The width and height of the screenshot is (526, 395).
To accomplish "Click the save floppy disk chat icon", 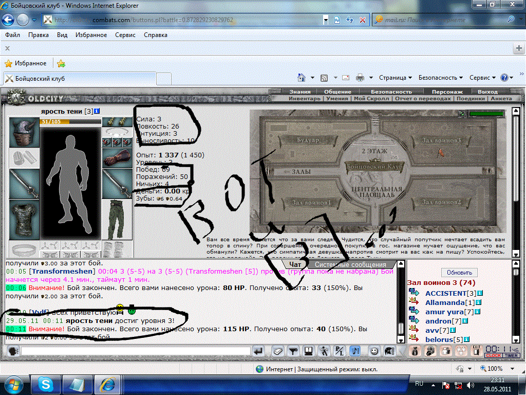I will click(309, 351).
